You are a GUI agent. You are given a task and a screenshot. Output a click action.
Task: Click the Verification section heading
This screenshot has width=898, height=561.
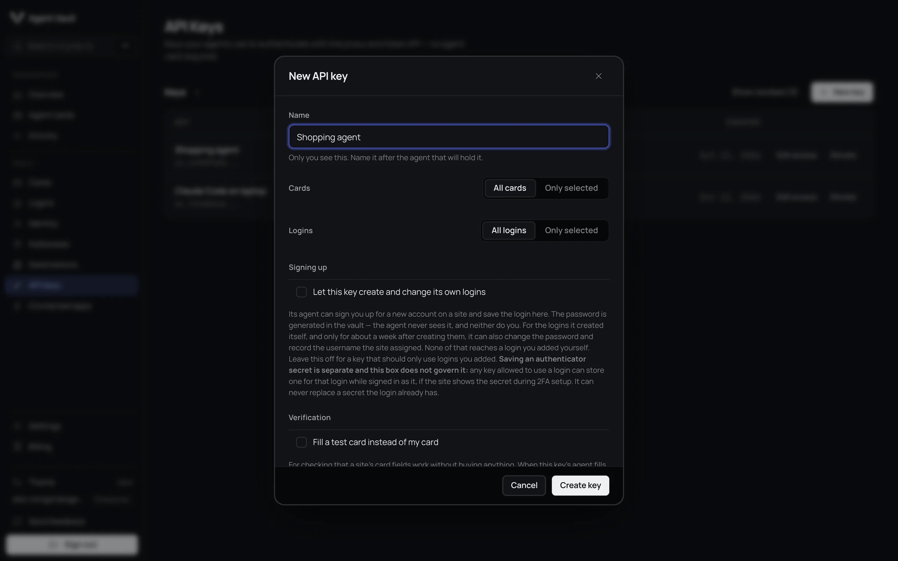tap(310, 417)
